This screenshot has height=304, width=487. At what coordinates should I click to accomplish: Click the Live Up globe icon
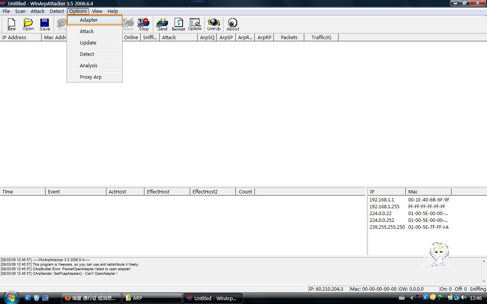(214, 24)
